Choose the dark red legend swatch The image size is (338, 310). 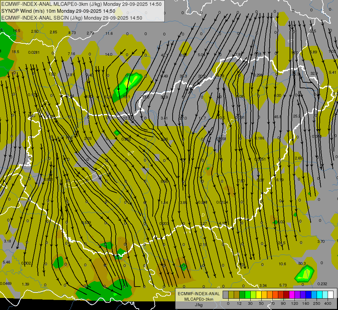pyautogui.click(x=286, y=294)
